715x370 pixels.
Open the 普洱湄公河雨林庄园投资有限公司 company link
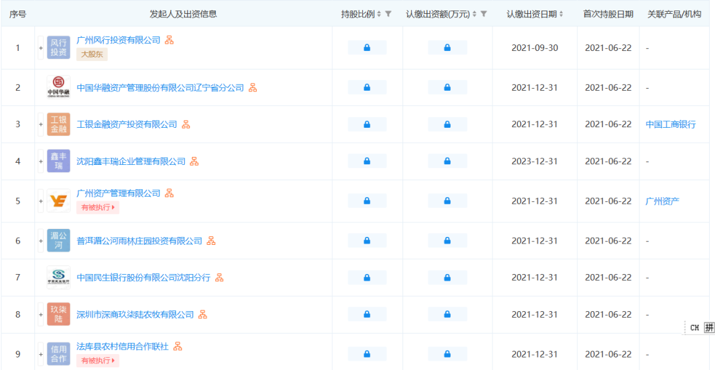coord(140,241)
